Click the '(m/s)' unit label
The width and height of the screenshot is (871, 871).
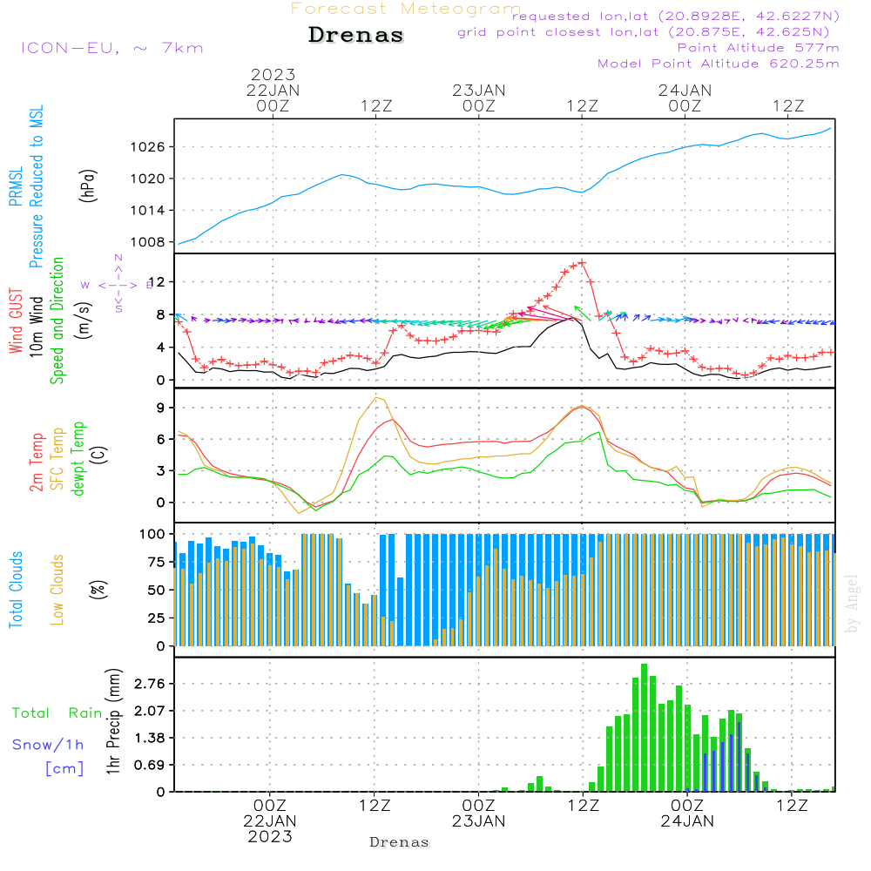(x=84, y=321)
